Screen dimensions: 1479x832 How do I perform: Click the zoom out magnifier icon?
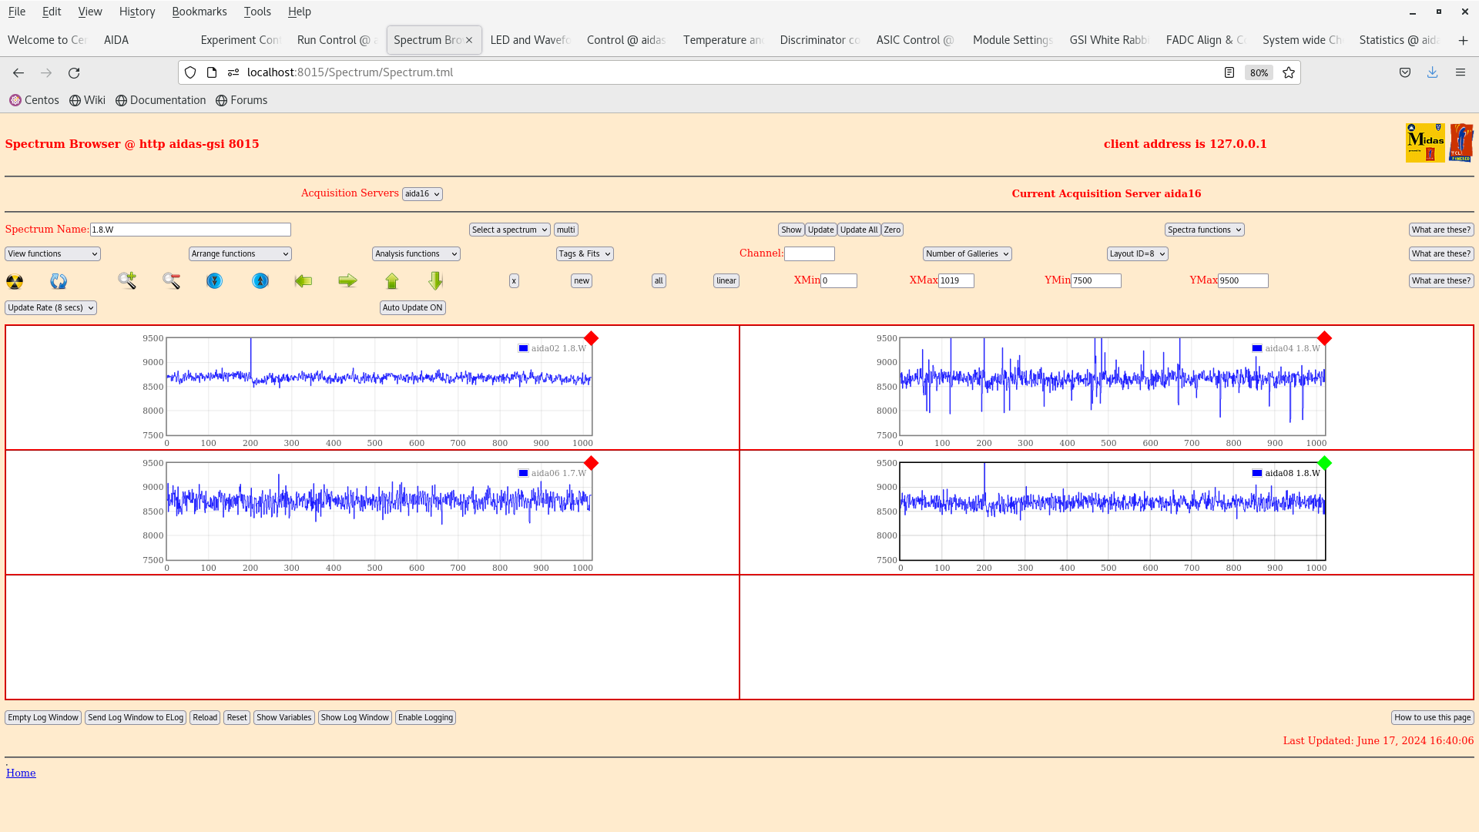click(x=171, y=281)
